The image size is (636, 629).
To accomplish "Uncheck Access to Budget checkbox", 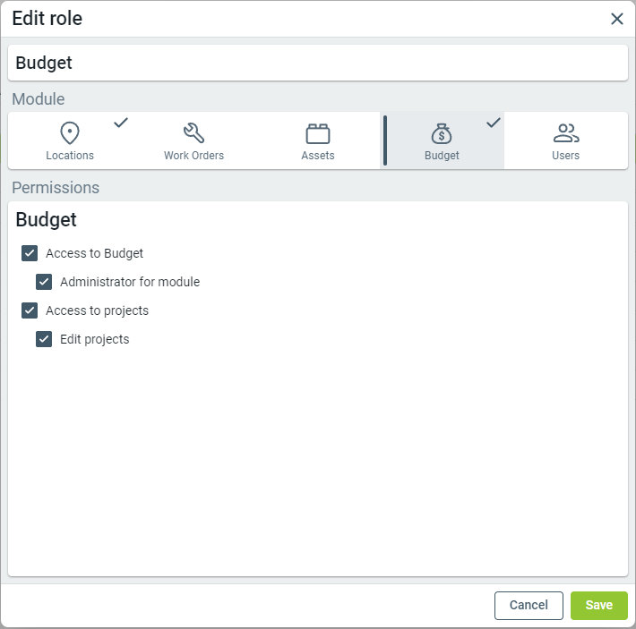I will pos(30,253).
